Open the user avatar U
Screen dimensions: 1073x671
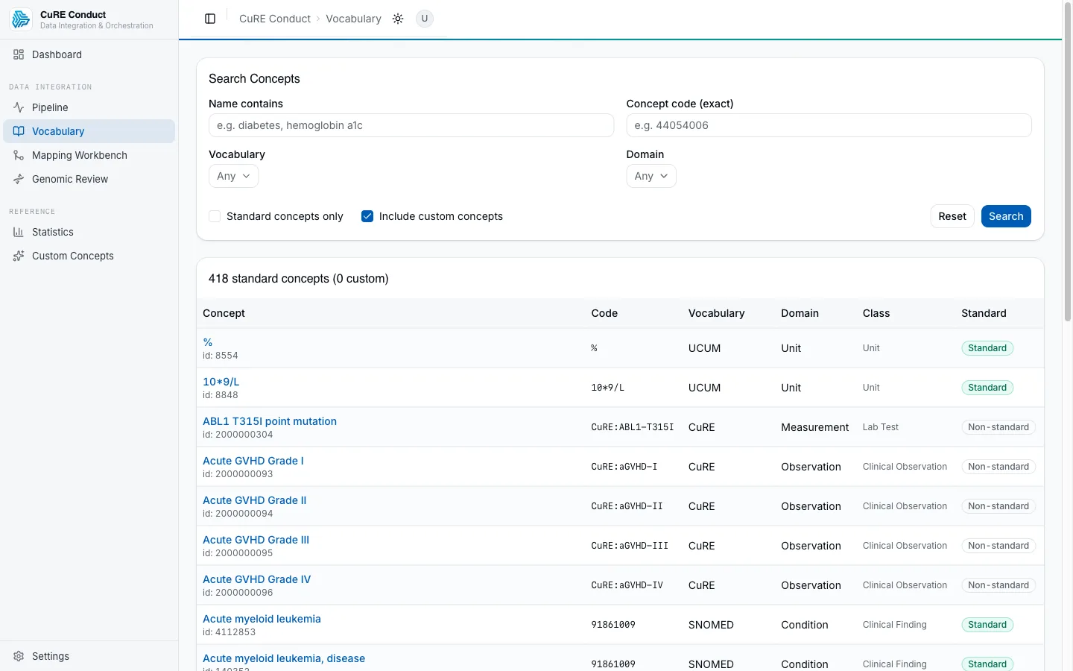pyautogui.click(x=425, y=19)
